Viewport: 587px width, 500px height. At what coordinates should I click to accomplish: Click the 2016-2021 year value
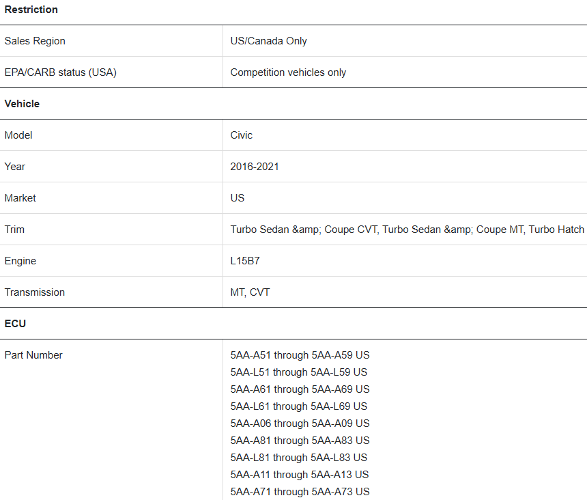pos(254,167)
